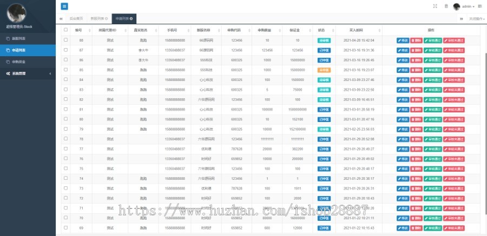The width and height of the screenshot is (487, 236).
Task: Toggle the sidebar hamburger menu button
Action: (64, 6)
